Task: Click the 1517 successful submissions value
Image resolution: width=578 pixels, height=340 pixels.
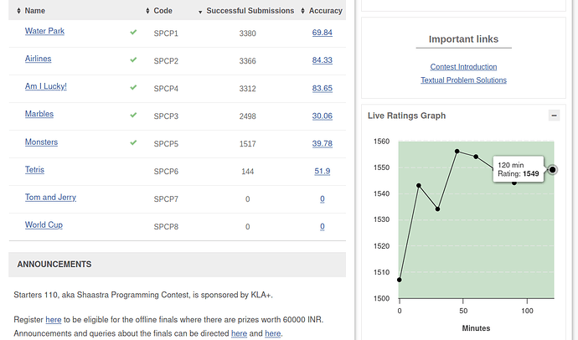Action: pyautogui.click(x=247, y=144)
